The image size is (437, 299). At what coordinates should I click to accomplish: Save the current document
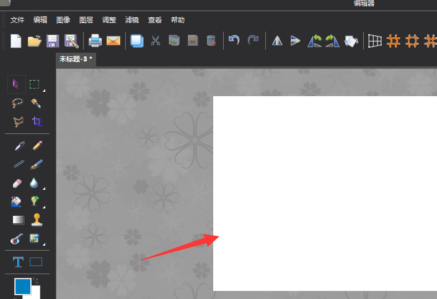tap(53, 41)
